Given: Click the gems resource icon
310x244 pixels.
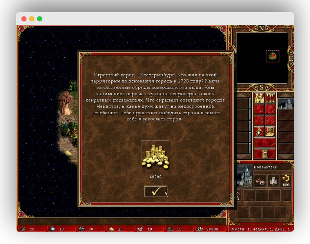Looking at the screenshot, I should coord(170,229).
